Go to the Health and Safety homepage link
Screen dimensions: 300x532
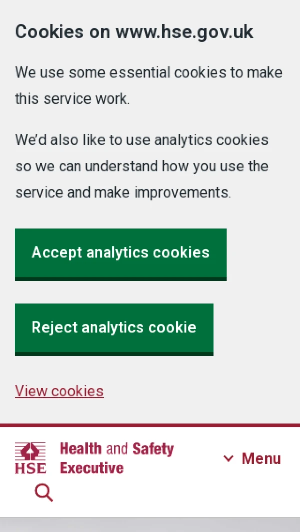click(117, 458)
